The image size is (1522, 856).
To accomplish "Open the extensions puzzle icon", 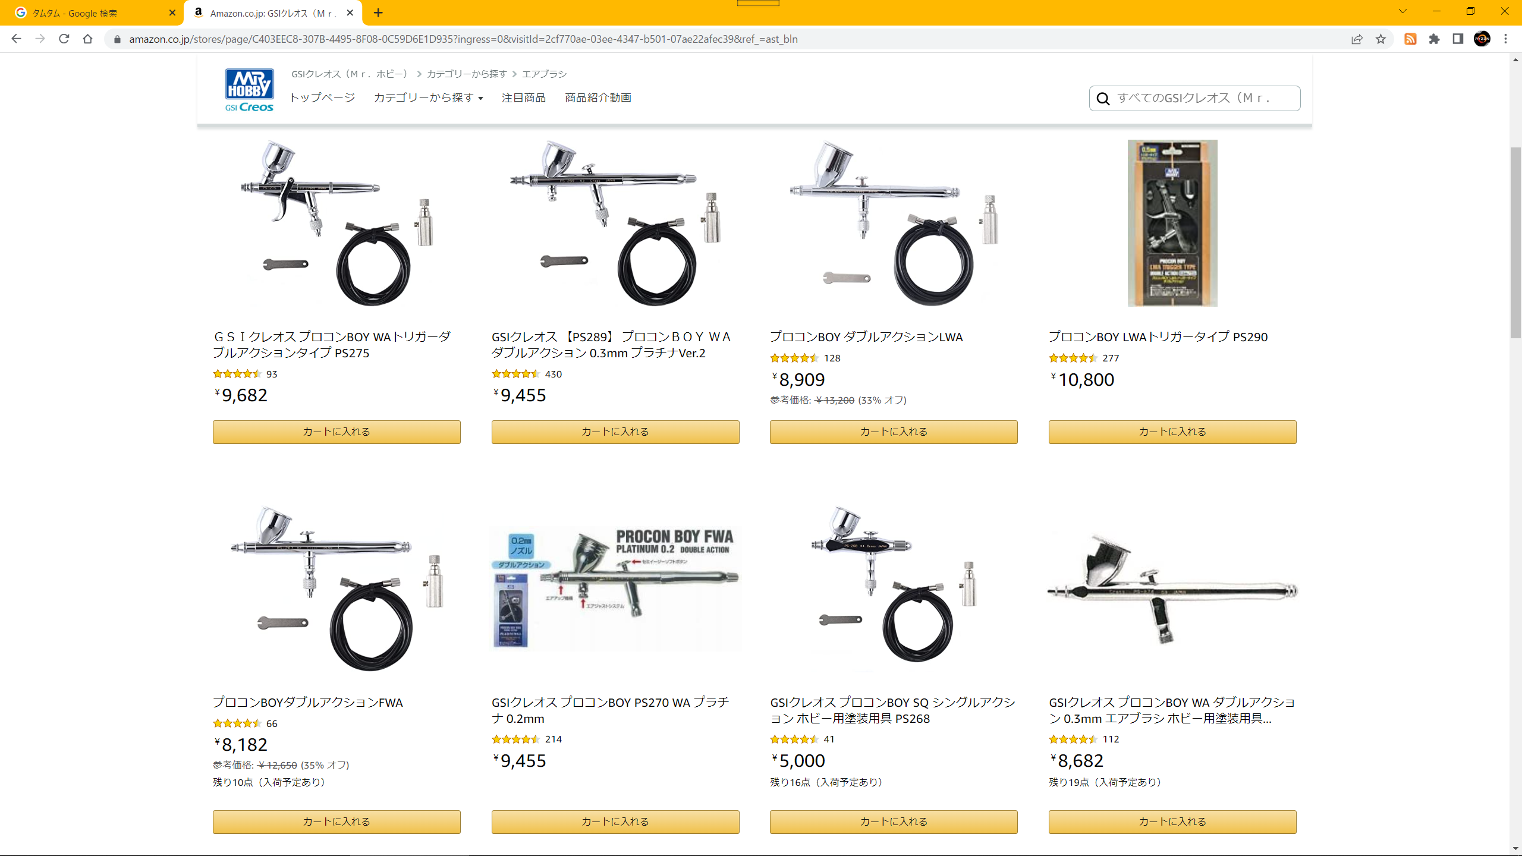I will [1434, 39].
